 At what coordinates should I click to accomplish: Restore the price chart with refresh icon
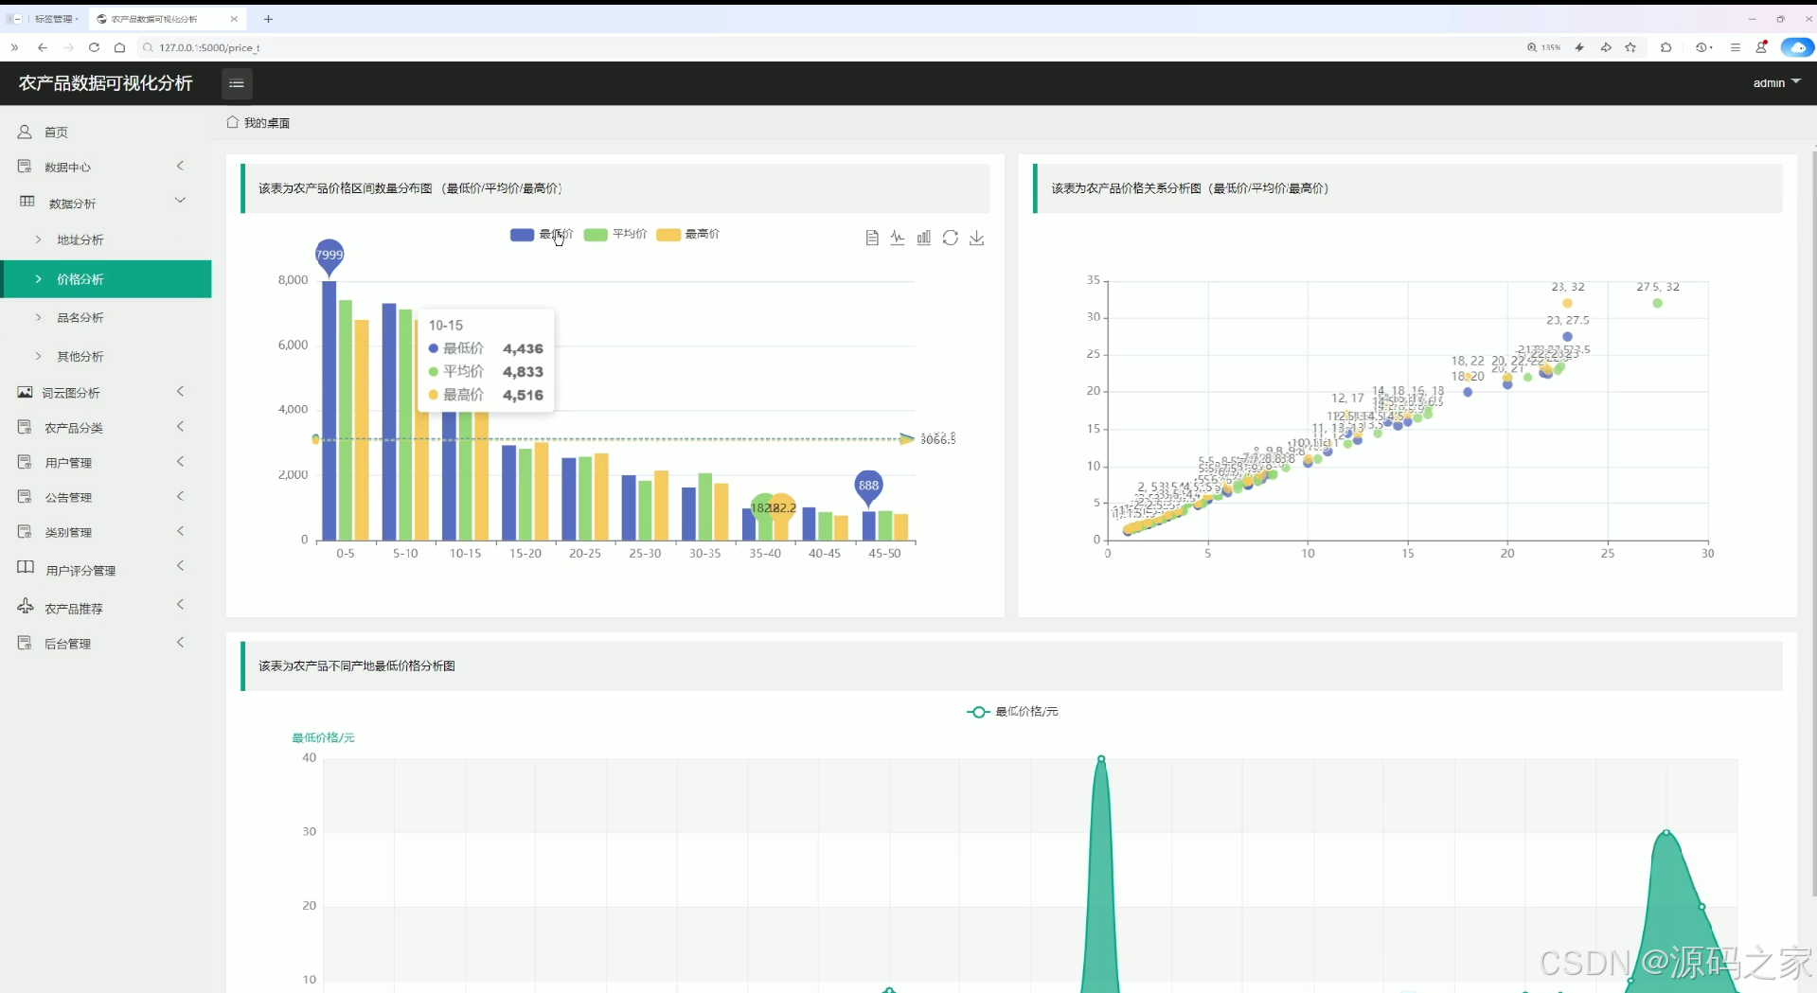coord(951,238)
